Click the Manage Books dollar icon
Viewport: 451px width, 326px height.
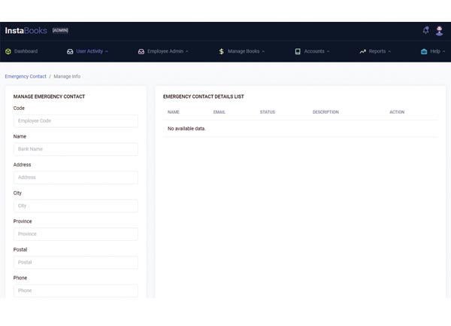tap(221, 52)
